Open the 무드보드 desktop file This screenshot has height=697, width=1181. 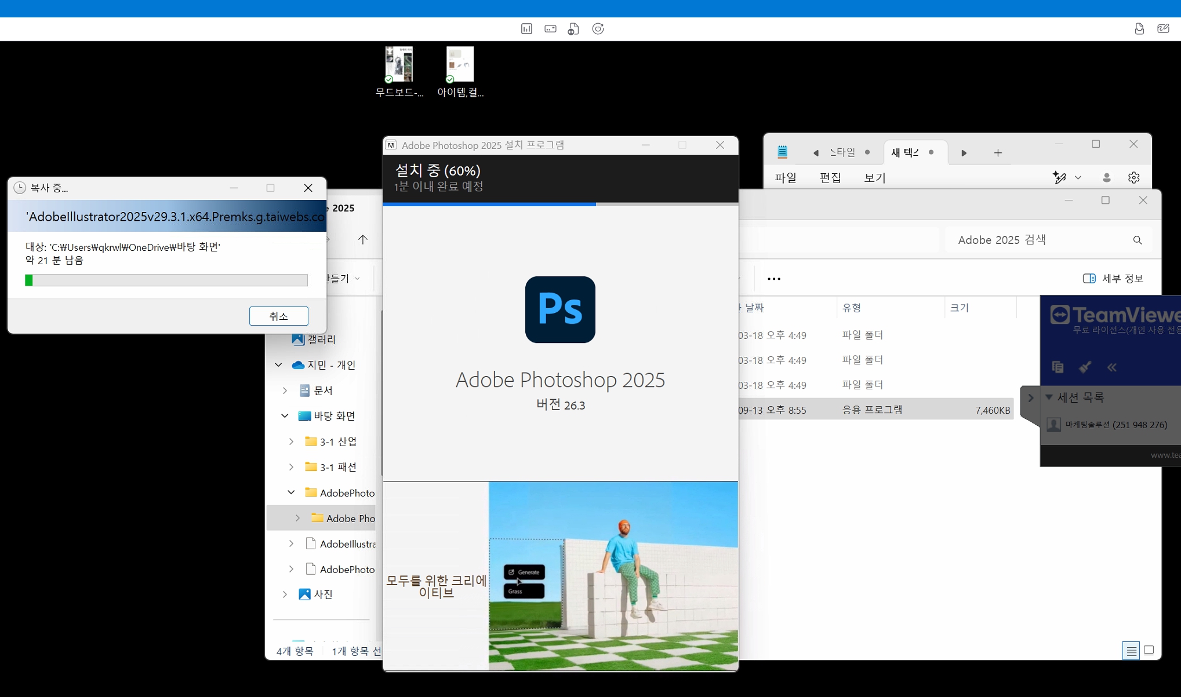[399, 72]
